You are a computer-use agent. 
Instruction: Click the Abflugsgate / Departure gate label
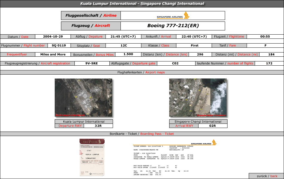tap(133, 64)
